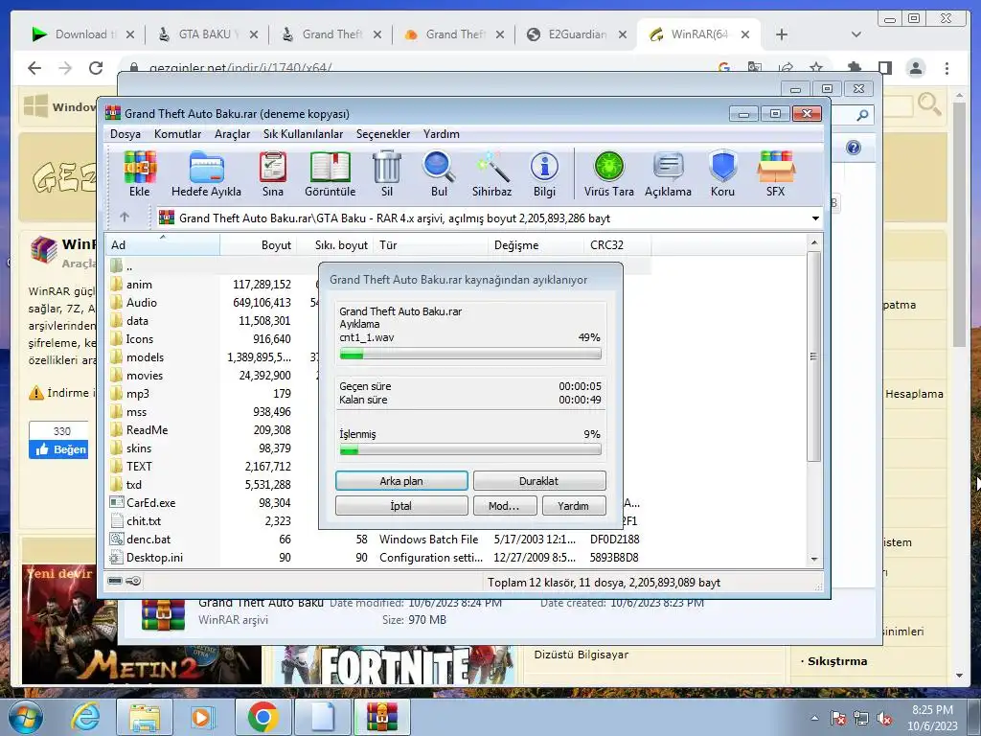Switch to E2Guardian browser tab
This screenshot has width=981, height=736.
pyautogui.click(x=576, y=34)
